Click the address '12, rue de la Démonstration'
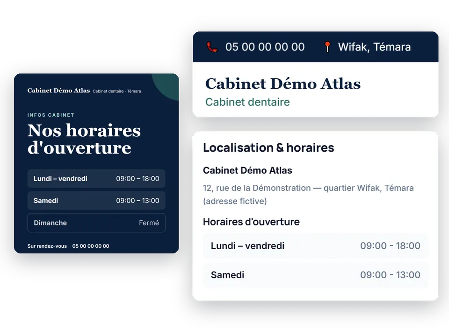Screen dimensions: 449x336 257,188
